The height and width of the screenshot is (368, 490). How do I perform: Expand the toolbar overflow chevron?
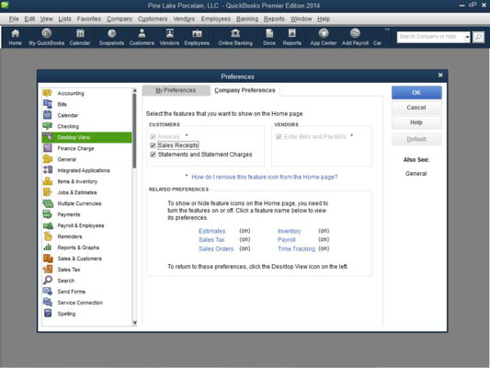[387, 29]
